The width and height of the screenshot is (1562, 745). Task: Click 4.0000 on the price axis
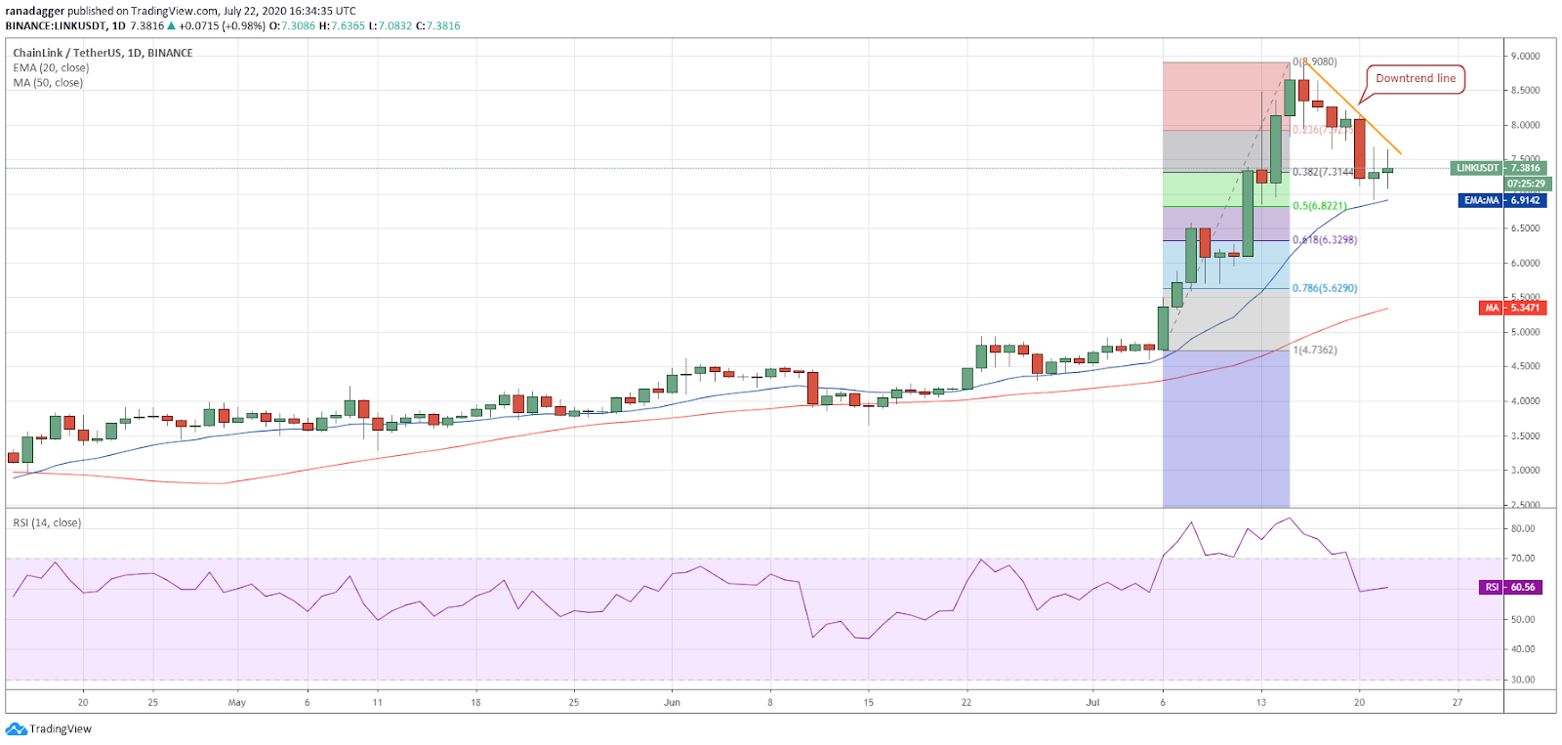[1525, 401]
